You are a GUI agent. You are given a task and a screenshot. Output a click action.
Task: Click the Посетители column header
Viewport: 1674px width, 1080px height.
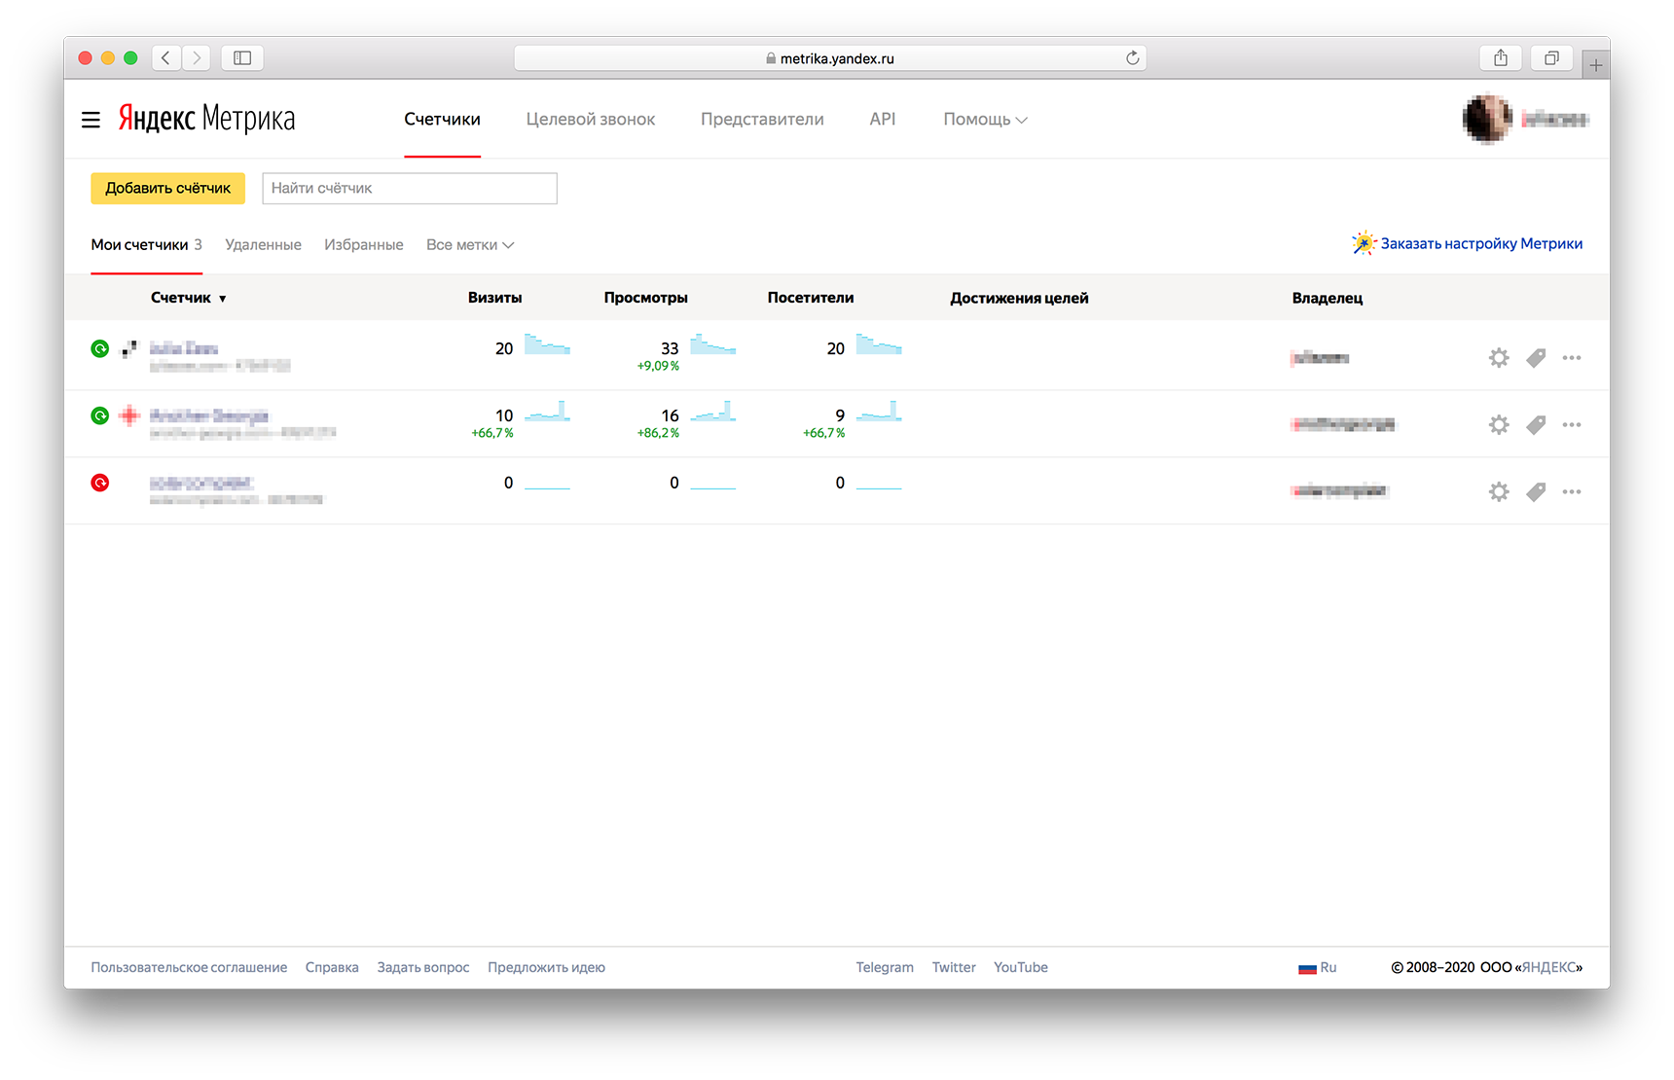tap(810, 298)
